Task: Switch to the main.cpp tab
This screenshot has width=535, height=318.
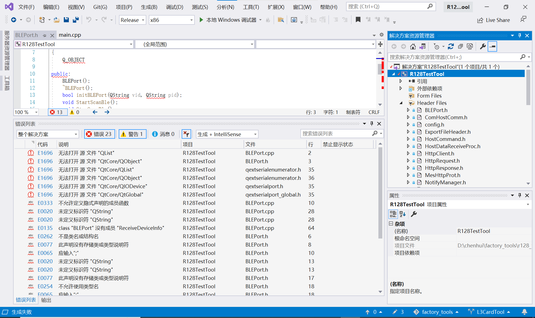Action: point(70,35)
